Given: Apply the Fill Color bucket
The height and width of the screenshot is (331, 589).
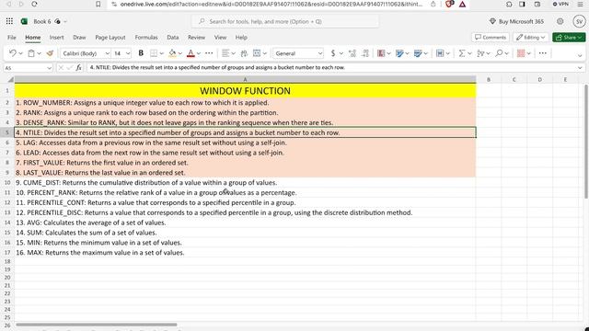Looking at the screenshot, I should (172, 53).
